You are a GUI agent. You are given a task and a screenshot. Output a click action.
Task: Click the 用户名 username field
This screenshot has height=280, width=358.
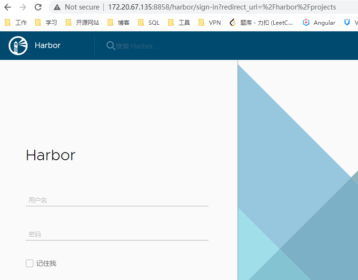click(x=117, y=200)
